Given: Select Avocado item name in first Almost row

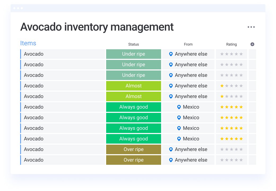Looking at the screenshot, I should click(34, 86).
